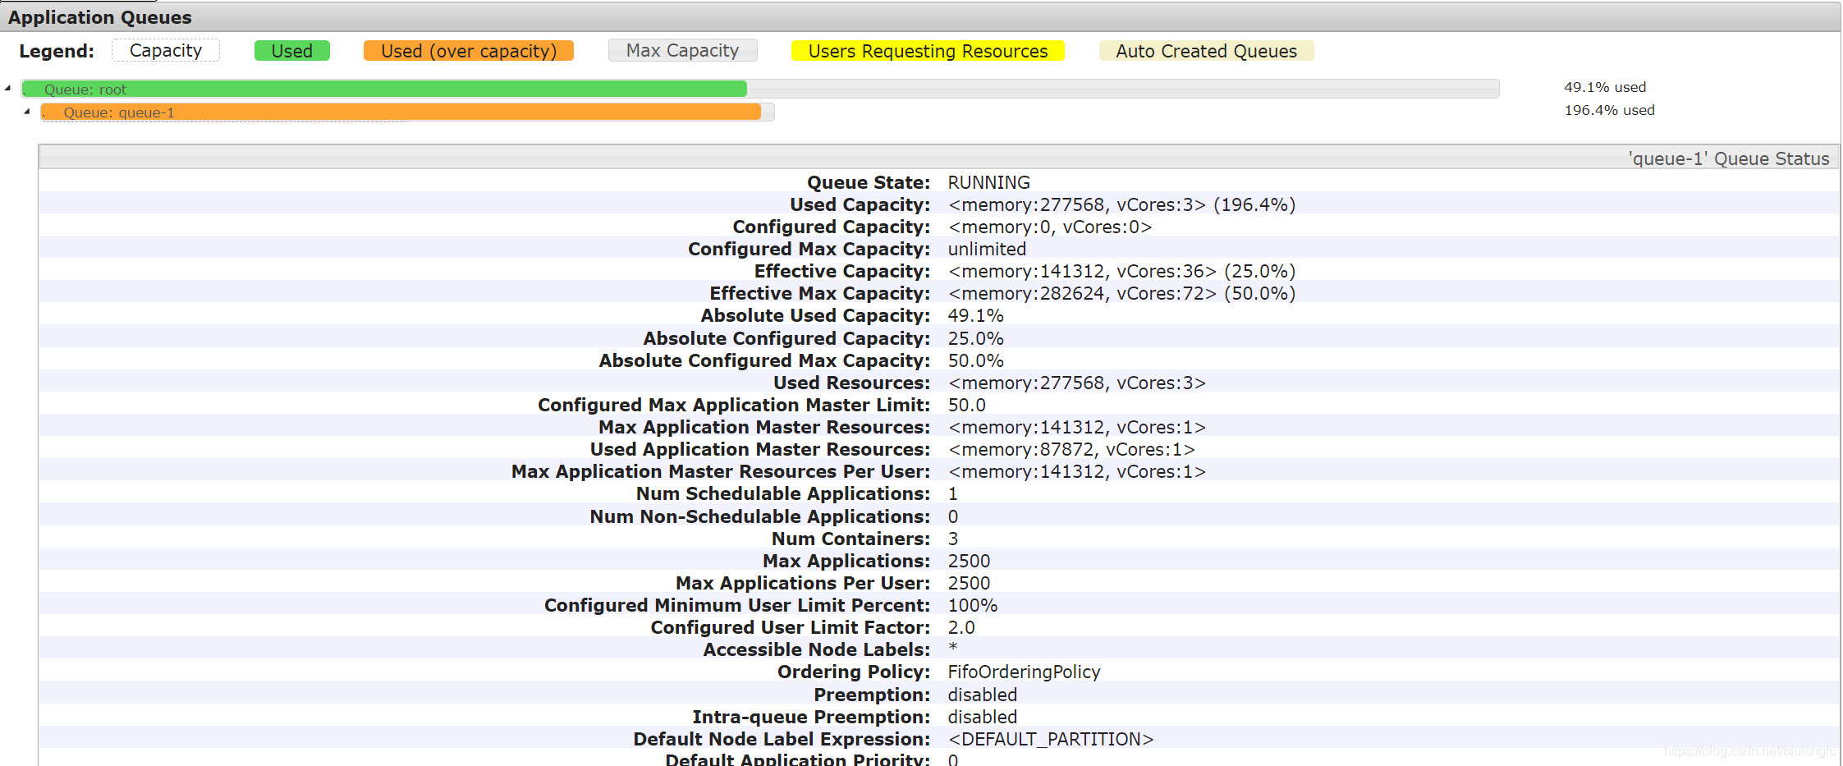Click Used Application Master Resources value memory:87872
The image size is (1843, 766).
click(1071, 449)
